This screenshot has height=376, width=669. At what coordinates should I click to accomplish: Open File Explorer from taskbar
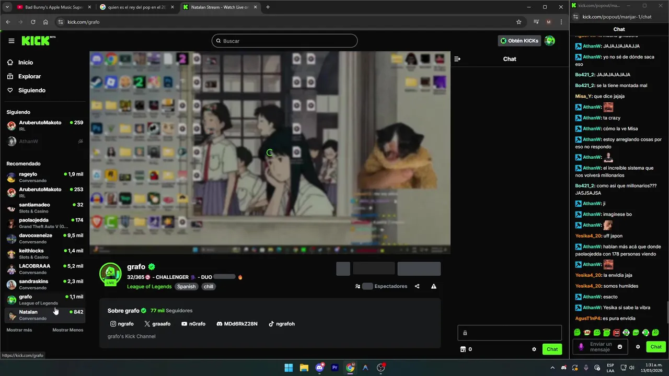coord(304,368)
